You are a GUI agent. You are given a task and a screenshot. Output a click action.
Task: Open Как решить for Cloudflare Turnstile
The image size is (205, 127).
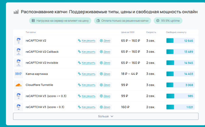coord(87,85)
